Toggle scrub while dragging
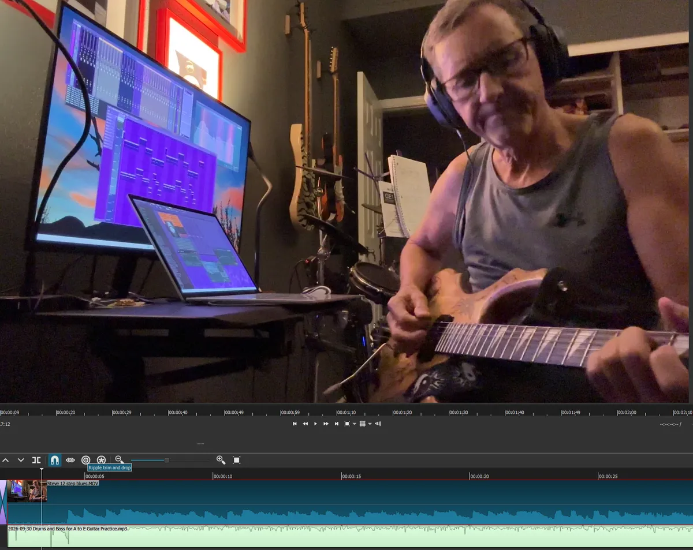The height and width of the screenshot is (550, 693). [x=70, y=460]
